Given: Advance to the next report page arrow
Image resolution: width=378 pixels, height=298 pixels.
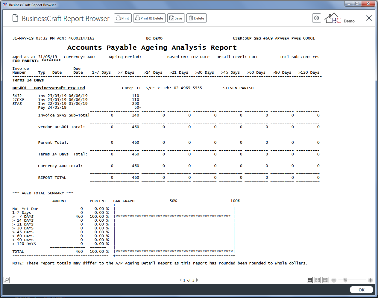Looking at the screenshot, I should coord(197,280).
